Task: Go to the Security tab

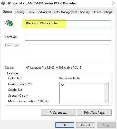Action: 85,12
